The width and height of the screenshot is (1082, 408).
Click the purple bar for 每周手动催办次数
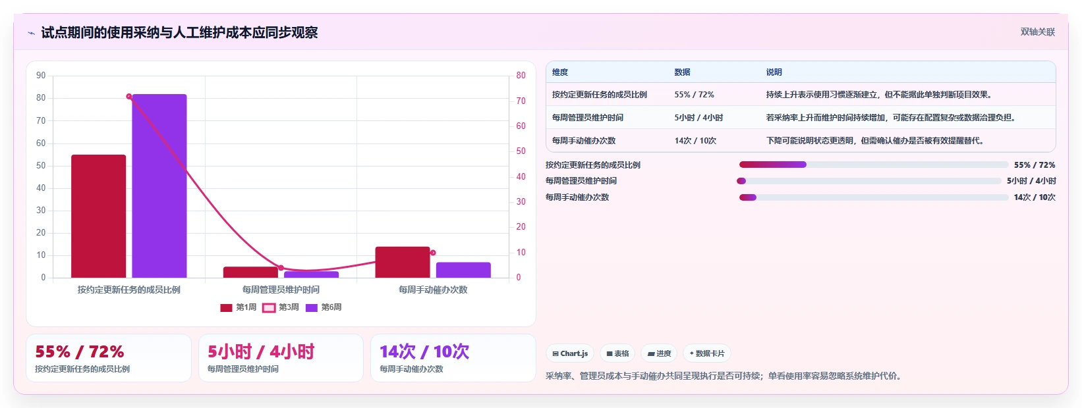pos(463,270)
